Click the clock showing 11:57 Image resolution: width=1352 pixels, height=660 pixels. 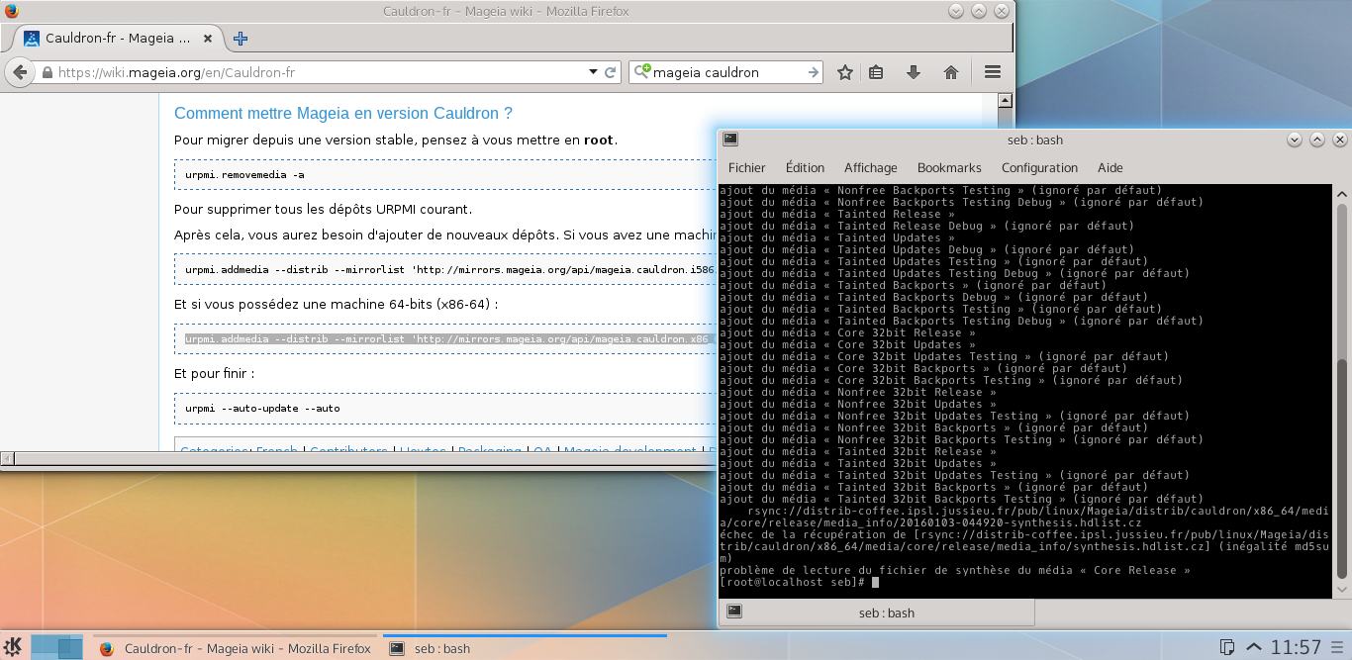[1296, 648]
